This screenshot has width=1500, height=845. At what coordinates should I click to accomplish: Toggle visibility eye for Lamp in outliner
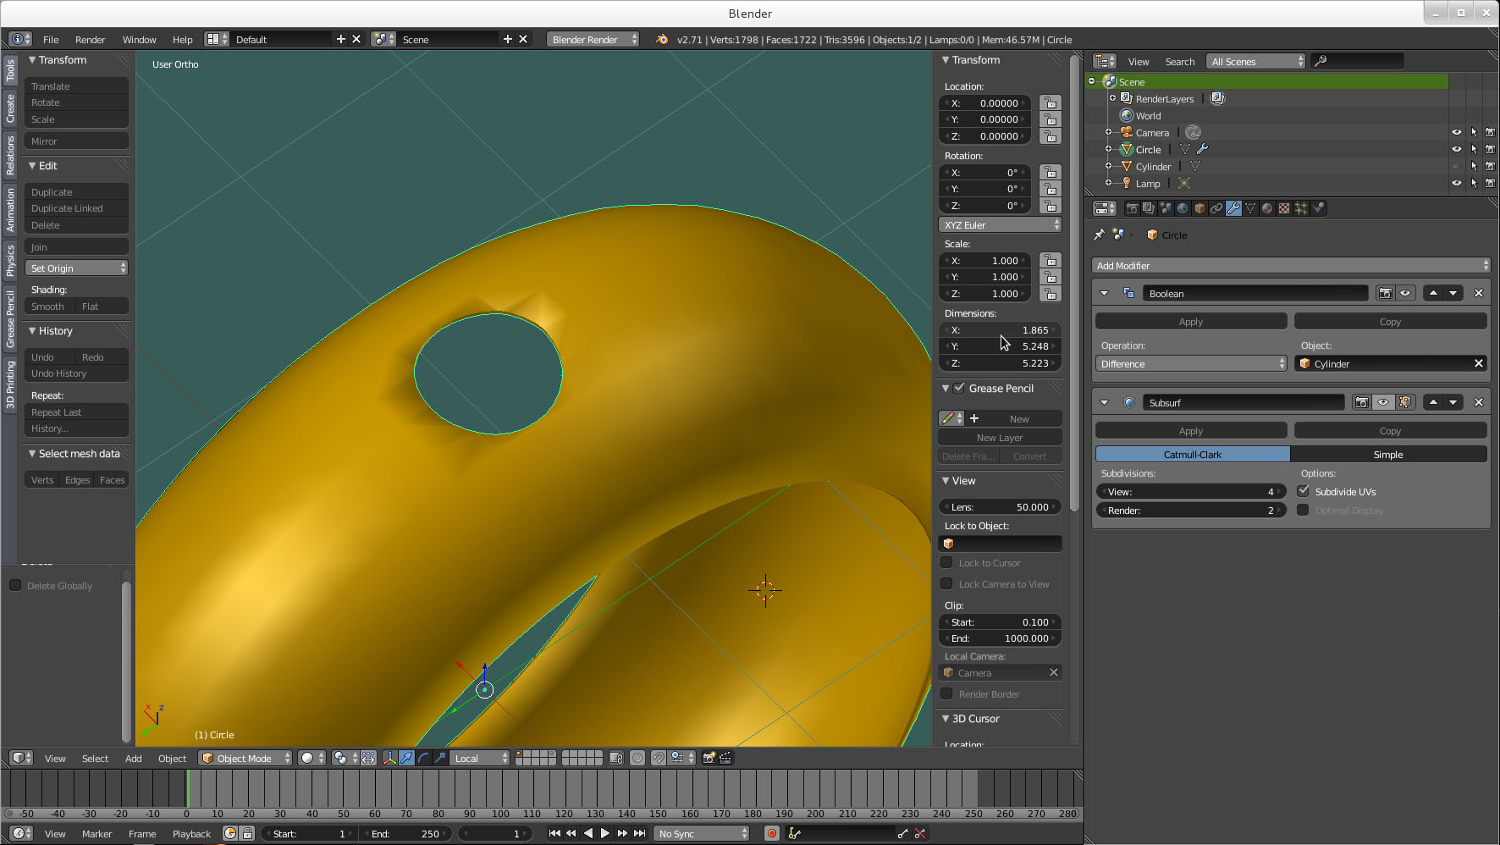click(1456, 183)
